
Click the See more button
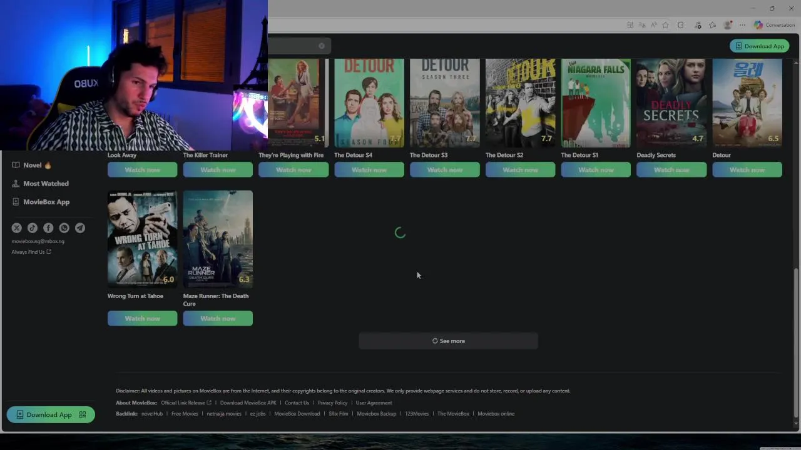[448, 341]
